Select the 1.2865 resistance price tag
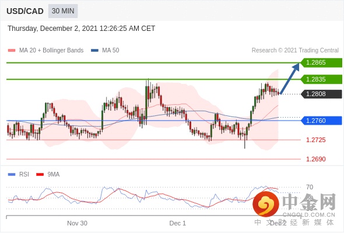The width and height of the screenshot is (344, 233). point(321,63)
